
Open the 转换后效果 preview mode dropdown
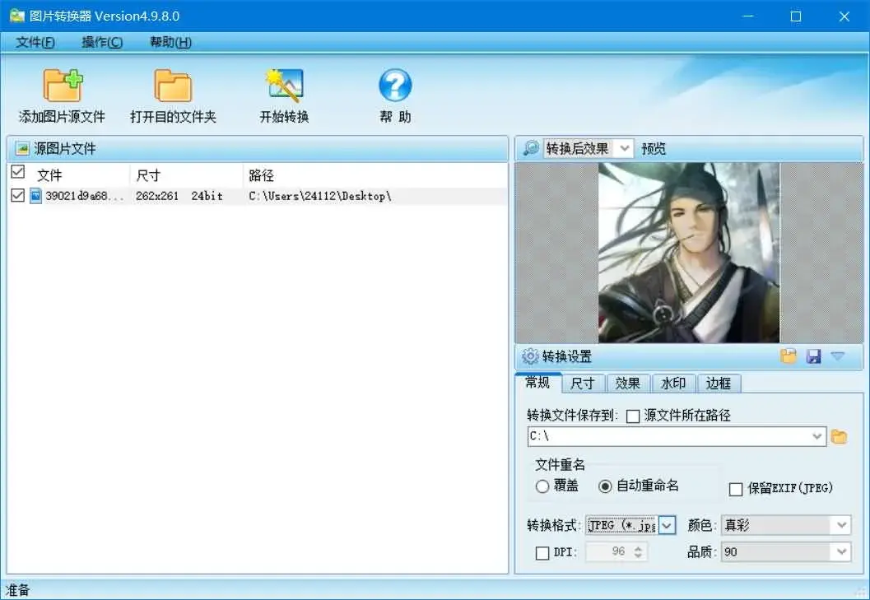(625, 148)
